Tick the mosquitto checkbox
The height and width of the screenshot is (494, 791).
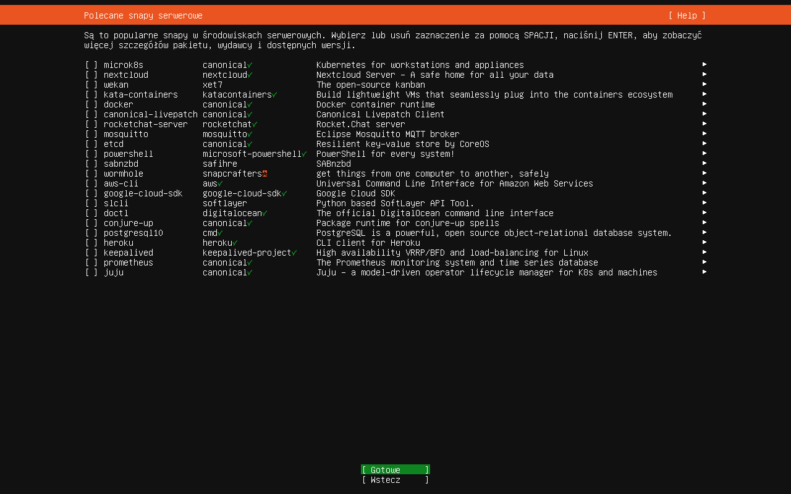pyautogui.click(x=91, y=134)
